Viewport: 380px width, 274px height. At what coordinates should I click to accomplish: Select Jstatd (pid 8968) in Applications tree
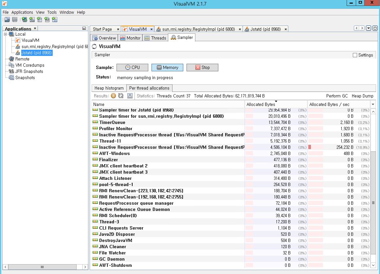(36, 53)
